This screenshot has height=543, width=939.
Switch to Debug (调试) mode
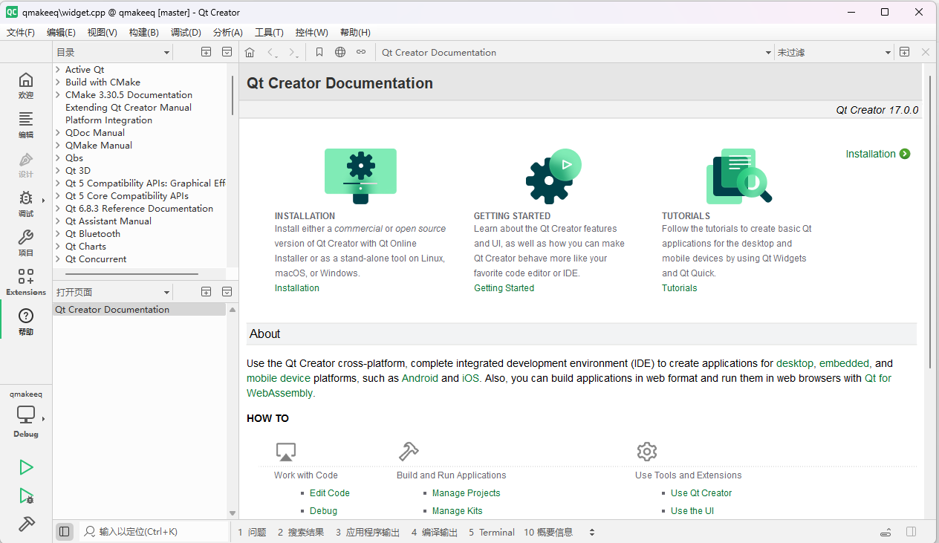click(26, 204)
